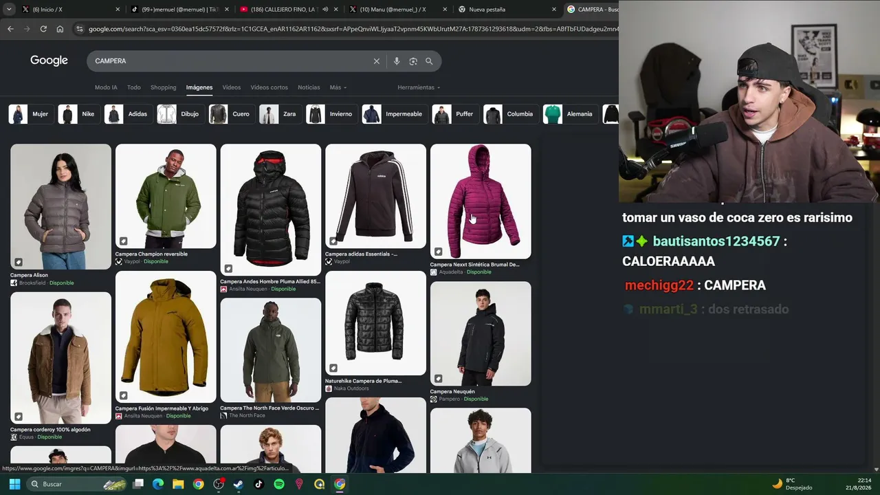
Task: Open File Explorer from the taskbar
Action: (x=178, y=484)
